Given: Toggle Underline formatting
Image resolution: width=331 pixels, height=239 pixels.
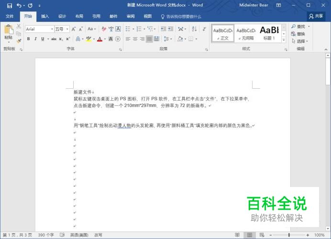Looking at the screenshot, I should point(43,39).
